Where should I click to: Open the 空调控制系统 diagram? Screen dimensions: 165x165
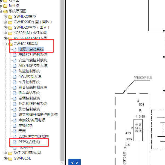29,98
